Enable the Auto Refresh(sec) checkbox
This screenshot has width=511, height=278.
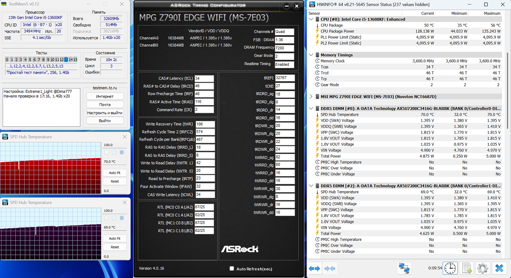coord(232,269)
